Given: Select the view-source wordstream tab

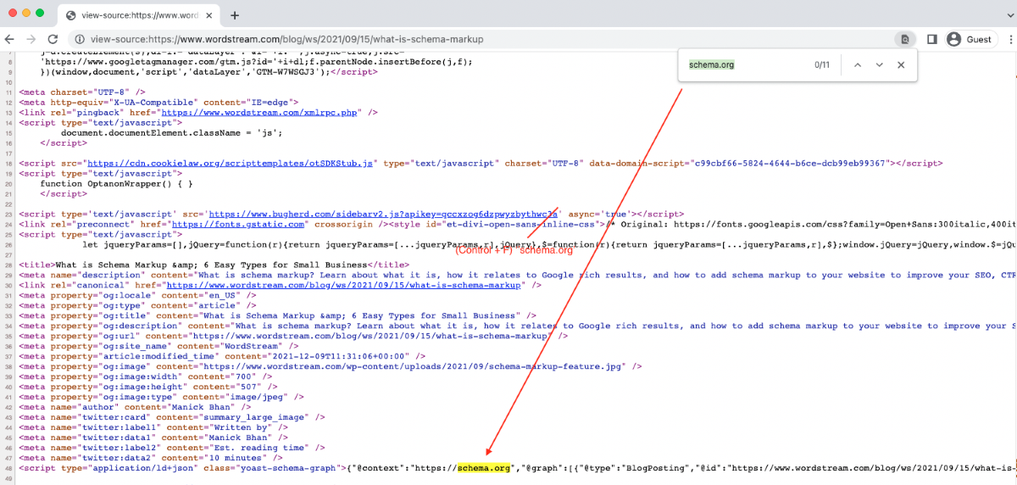Looking at the screenshot, I should (x=139, y=15).
